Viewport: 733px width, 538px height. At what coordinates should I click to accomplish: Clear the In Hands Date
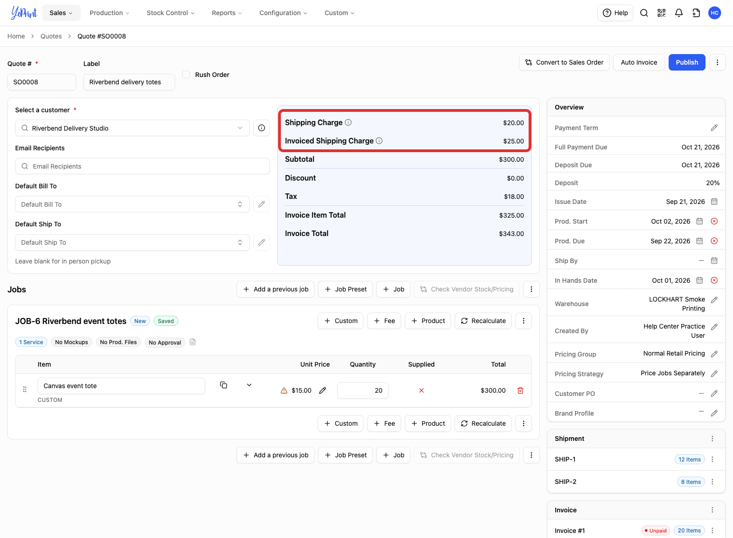click(x=714, y=280)
